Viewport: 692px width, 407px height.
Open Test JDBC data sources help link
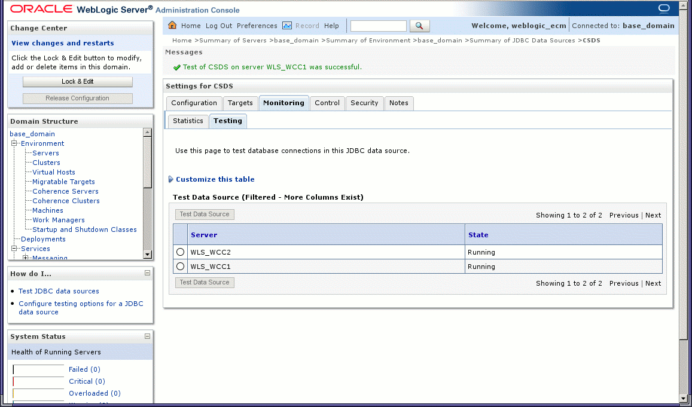point(59,291)
